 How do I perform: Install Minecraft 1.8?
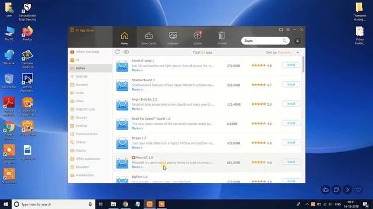(x=291, y=162)
